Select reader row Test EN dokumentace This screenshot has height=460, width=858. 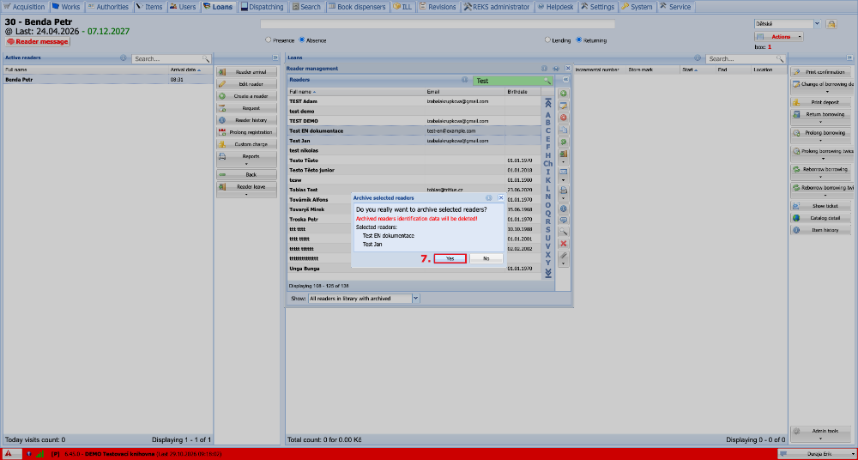414,131
